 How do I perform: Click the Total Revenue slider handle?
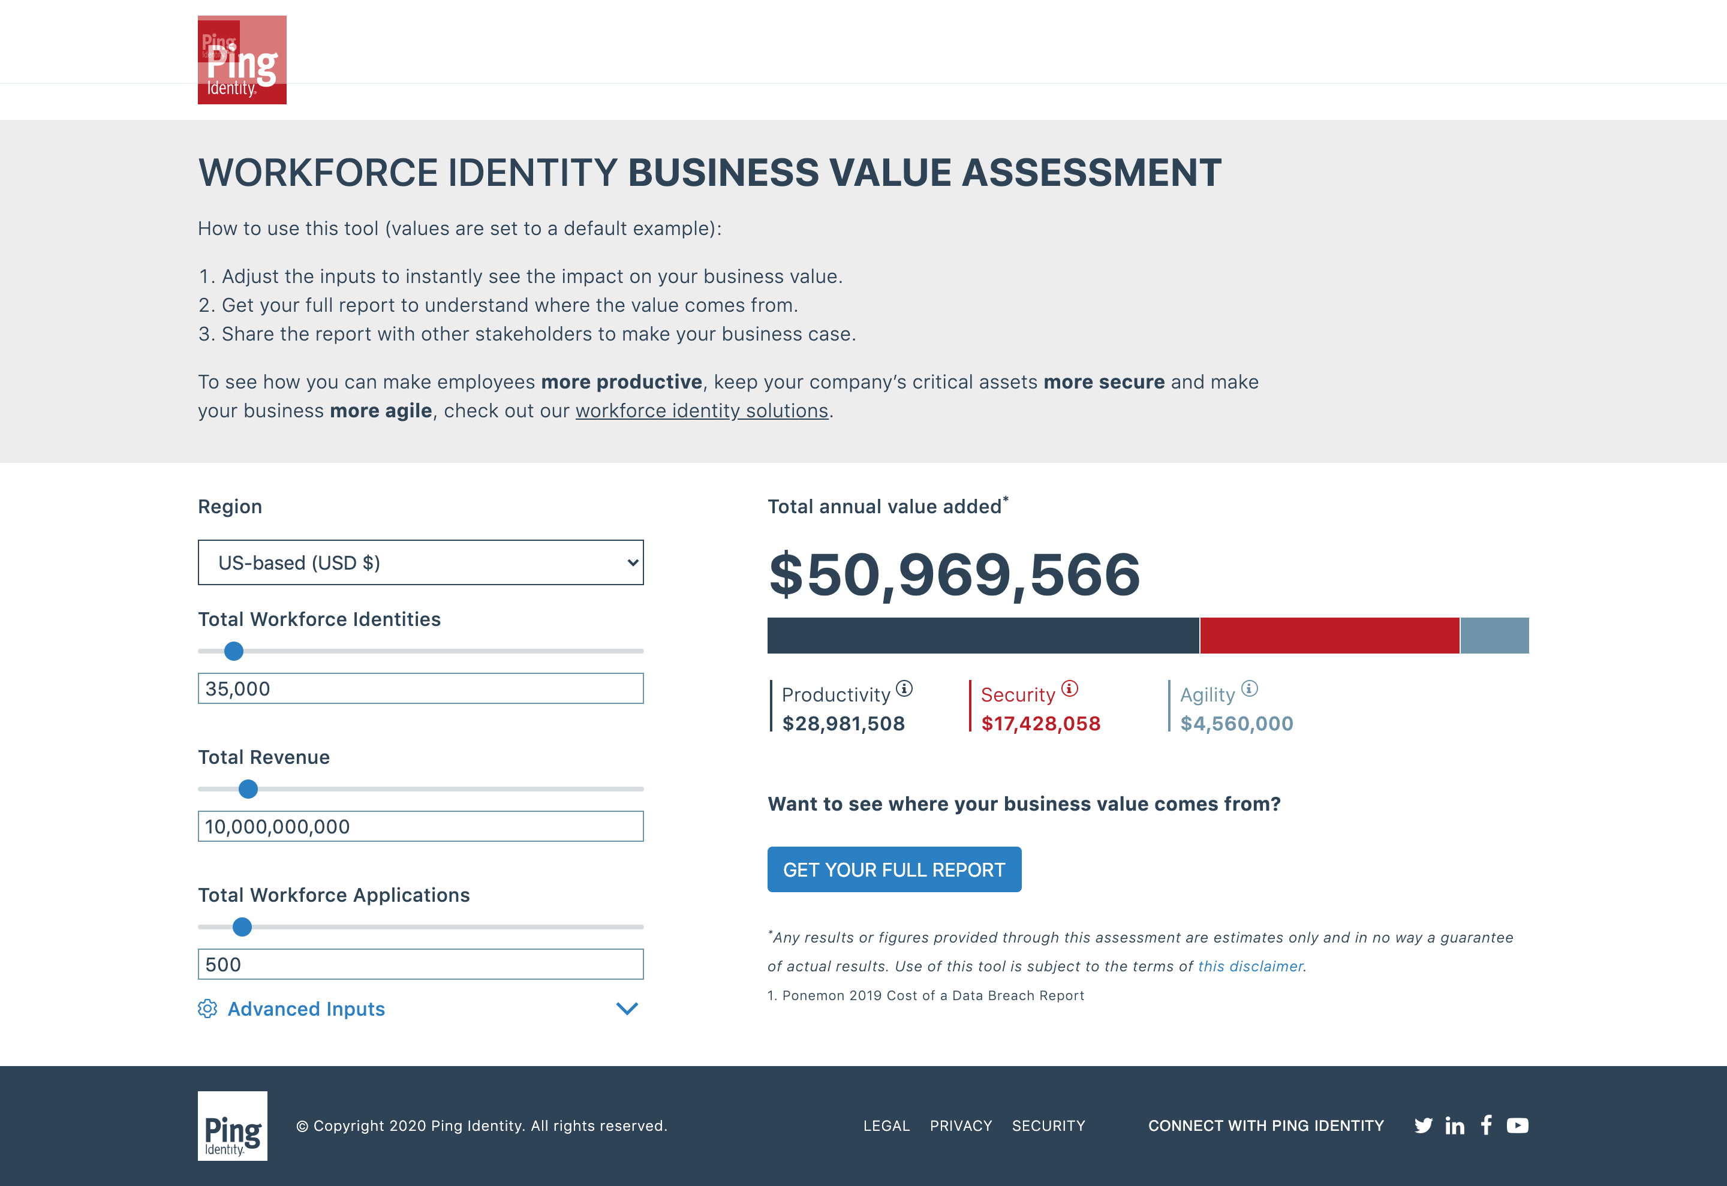pyautogui.click(x=248, y=789)
